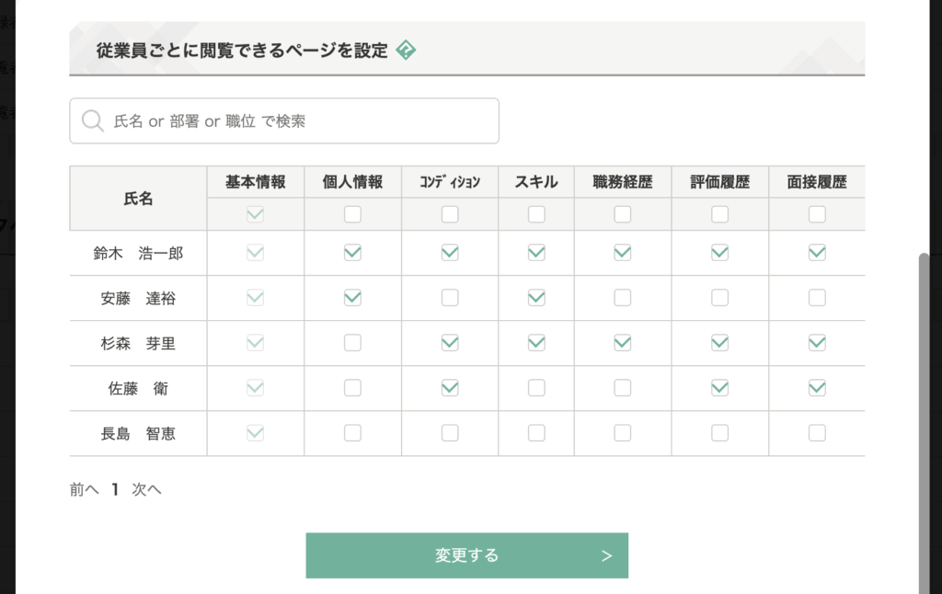Uncheck コンディション for 鈴木 浩一郎
This screenshot has height=594, width=942.
450,253
